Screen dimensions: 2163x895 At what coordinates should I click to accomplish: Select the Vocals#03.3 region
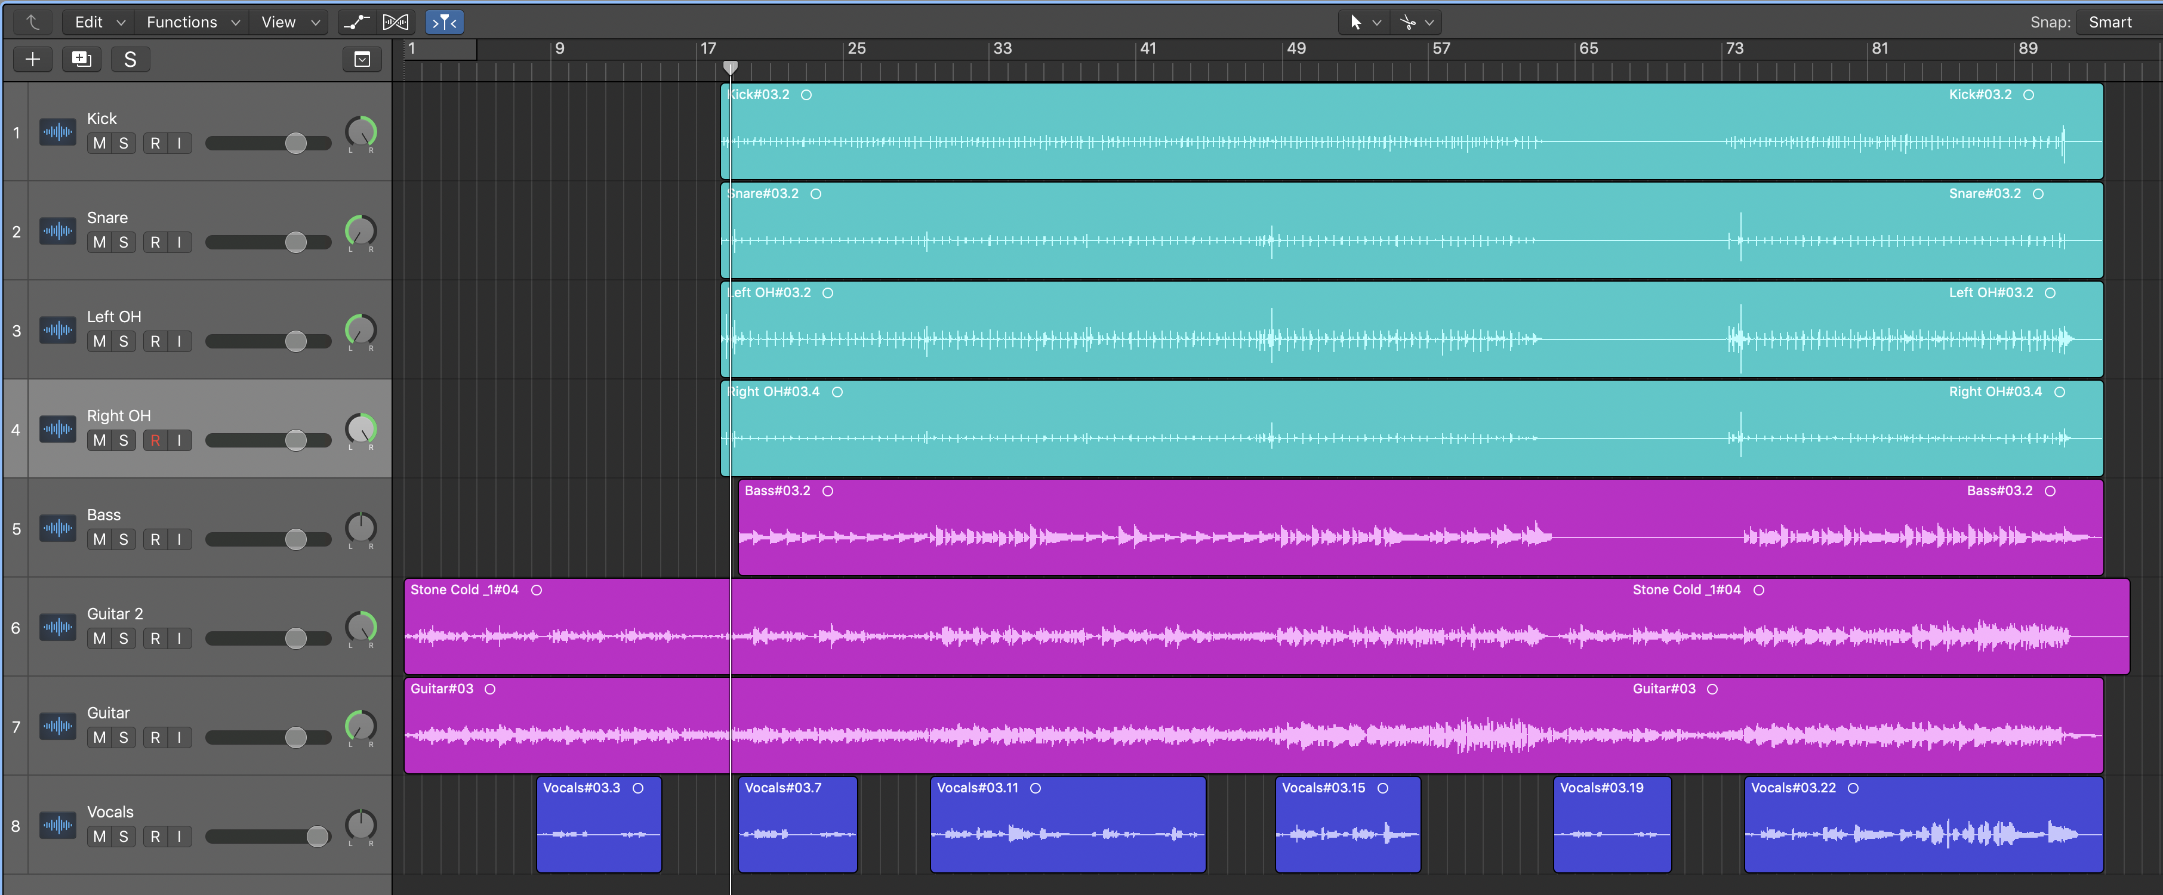(599, 825)
